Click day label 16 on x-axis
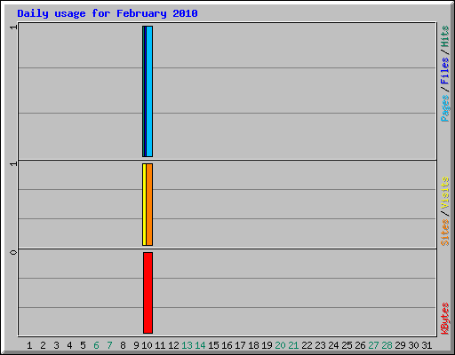 pyautogui.click(x=227, y=345)
